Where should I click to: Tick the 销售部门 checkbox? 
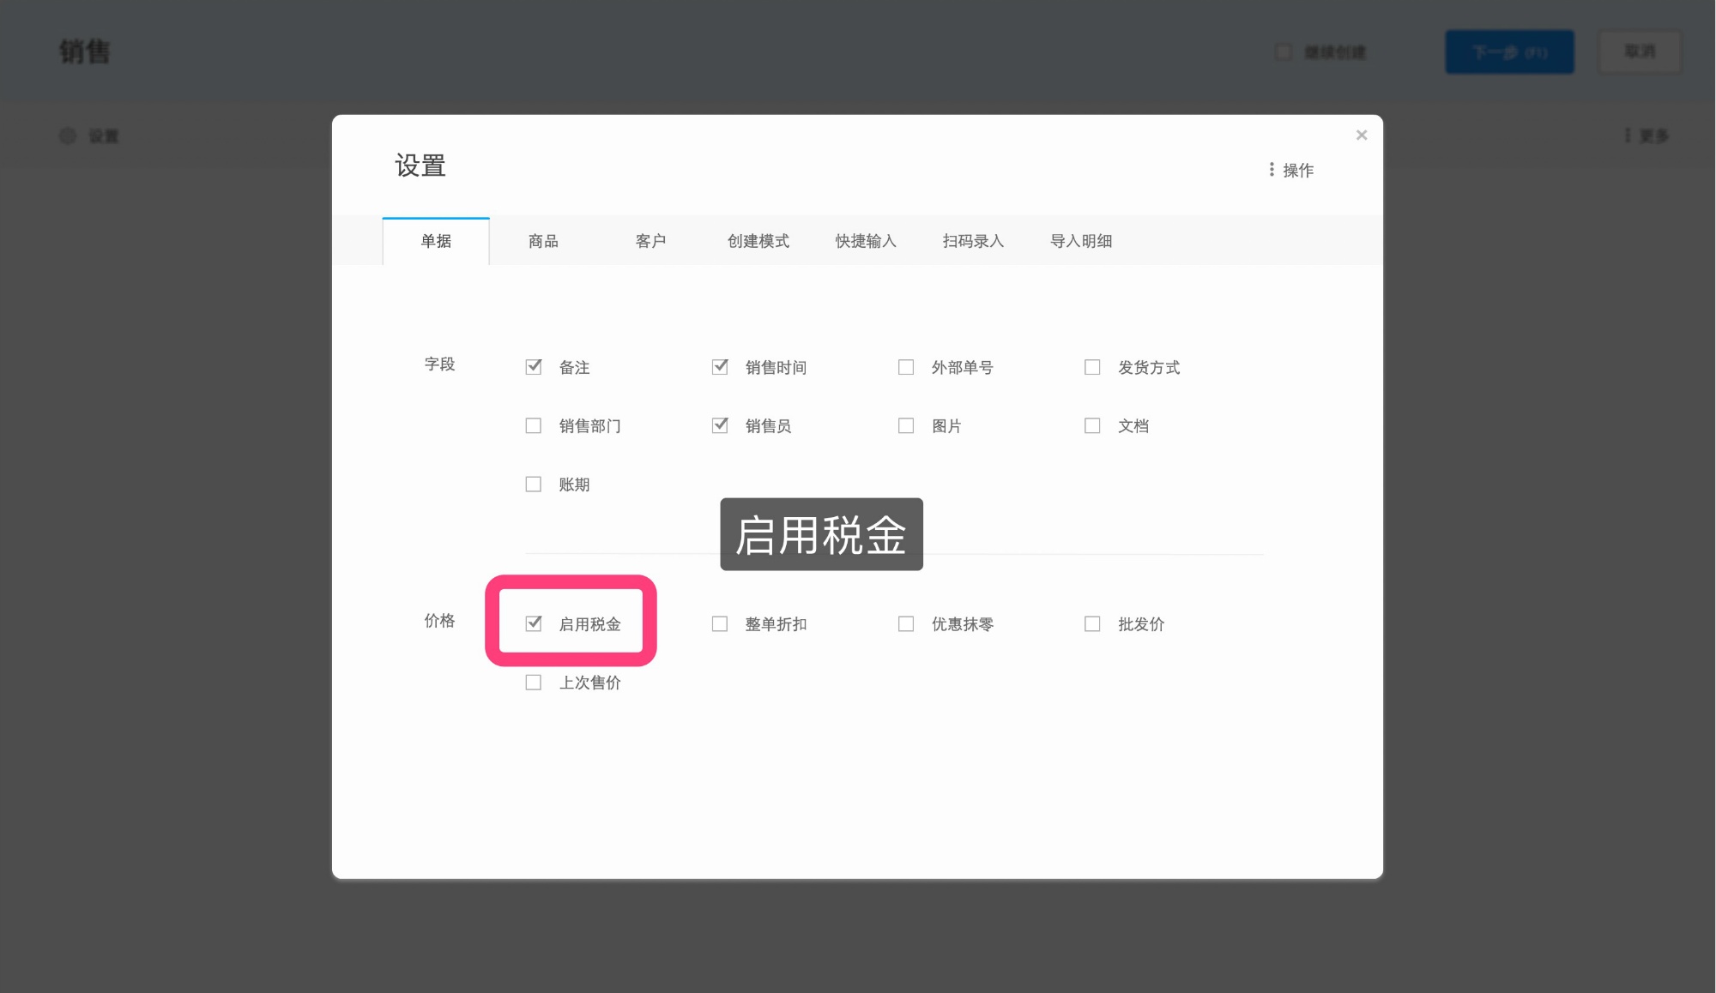(x=534, y=425)
